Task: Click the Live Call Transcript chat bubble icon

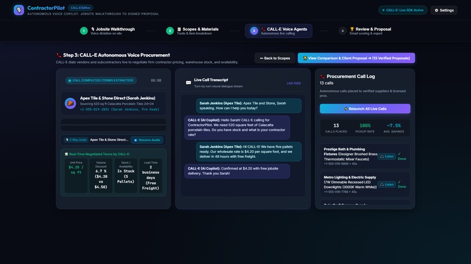Action: click(188, 83)
